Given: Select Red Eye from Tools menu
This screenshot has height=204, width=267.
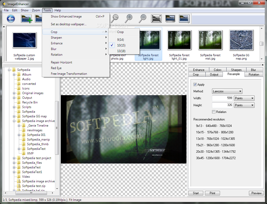Looking at the screenshot, I should click(x=76, y=68).
